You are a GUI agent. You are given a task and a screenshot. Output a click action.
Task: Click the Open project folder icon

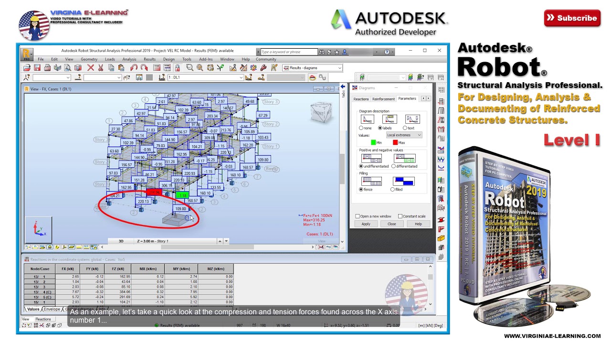27,68
